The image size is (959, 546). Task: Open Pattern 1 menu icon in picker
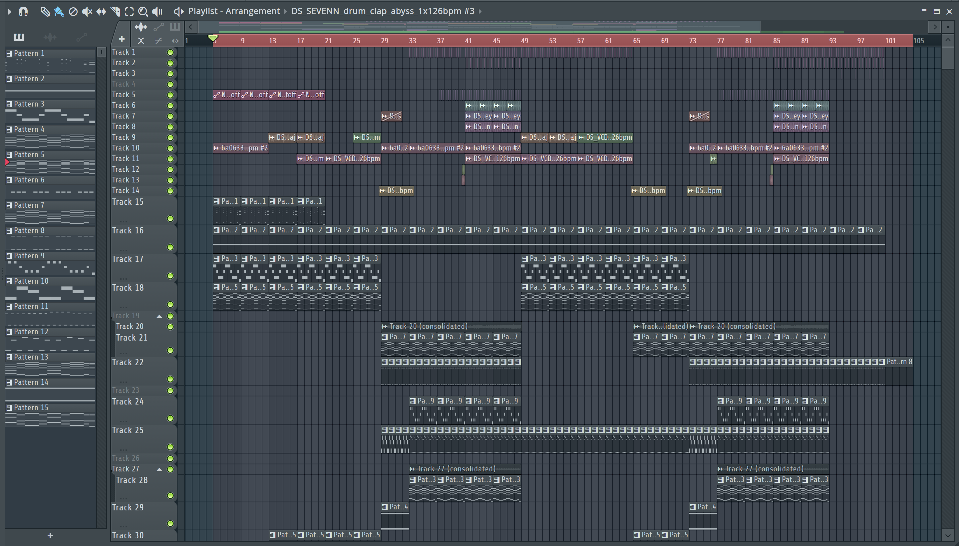[x=9, y=53]
